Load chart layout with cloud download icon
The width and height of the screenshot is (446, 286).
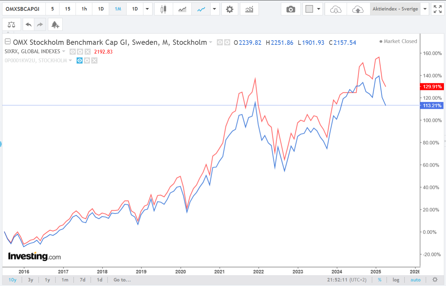(x=335, y=9)
